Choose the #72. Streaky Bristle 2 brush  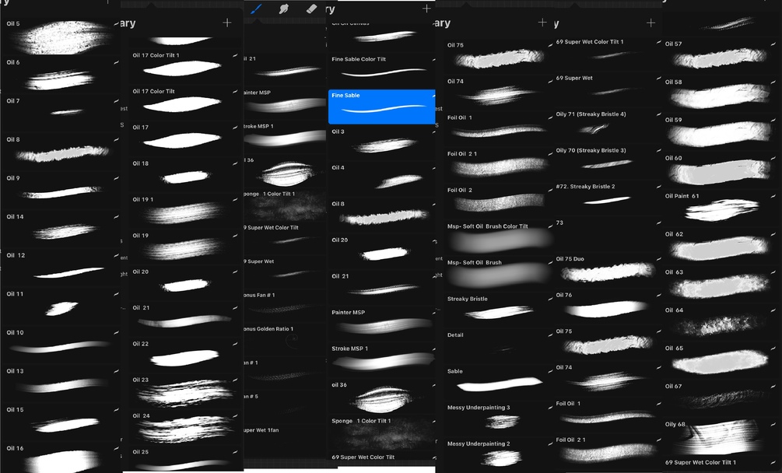click(x=608, y=198)
